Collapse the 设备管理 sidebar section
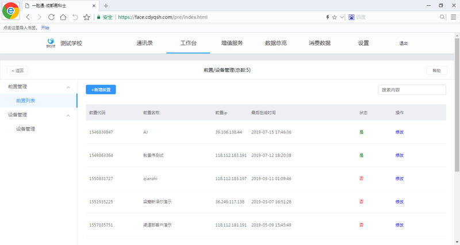Screen dimensions: 460x245 tap(68, 115)
